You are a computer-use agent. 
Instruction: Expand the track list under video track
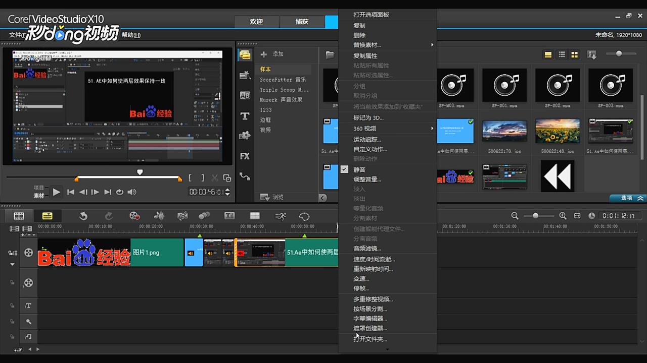(12, 264)
